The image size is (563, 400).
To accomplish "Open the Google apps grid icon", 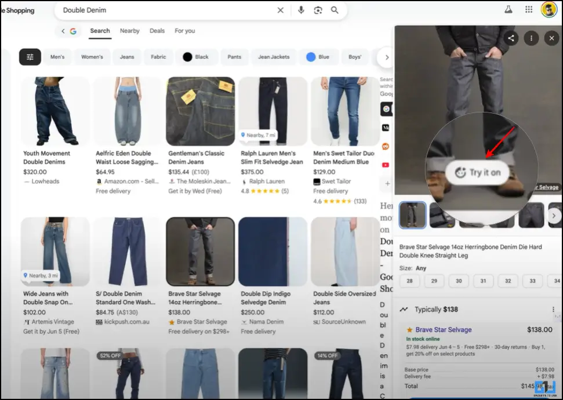I will point(529,10).
